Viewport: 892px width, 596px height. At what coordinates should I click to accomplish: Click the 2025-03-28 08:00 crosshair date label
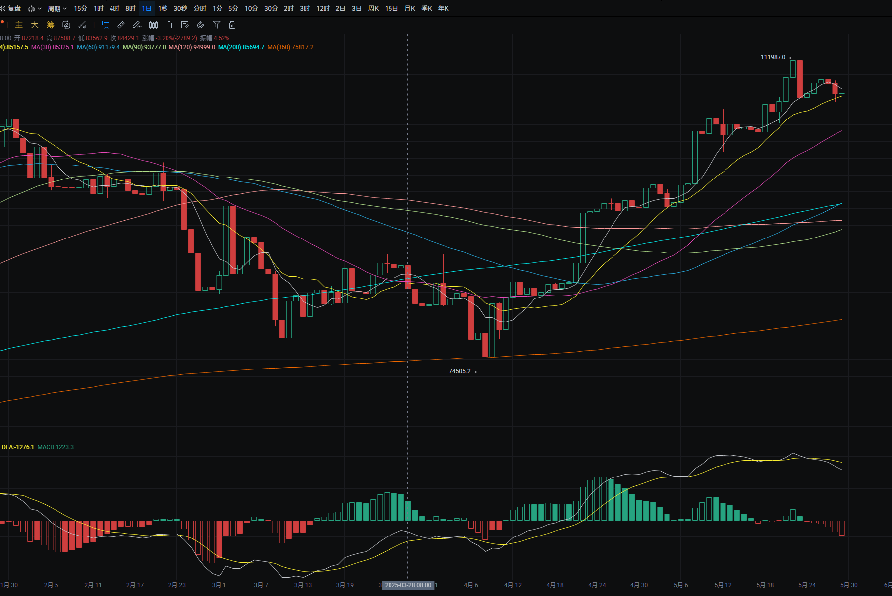coord(408,585)
